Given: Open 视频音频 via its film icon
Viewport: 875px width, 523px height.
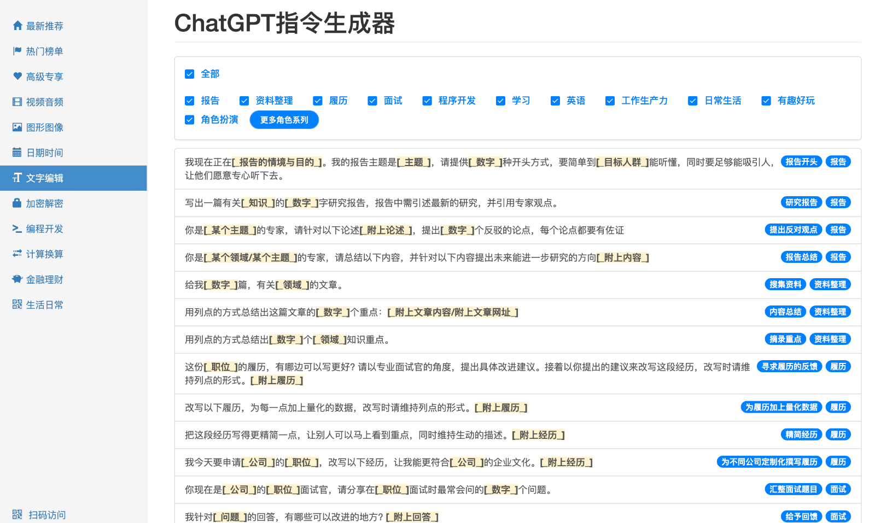Looking at the screenshot, I should [x=17, y=102].
